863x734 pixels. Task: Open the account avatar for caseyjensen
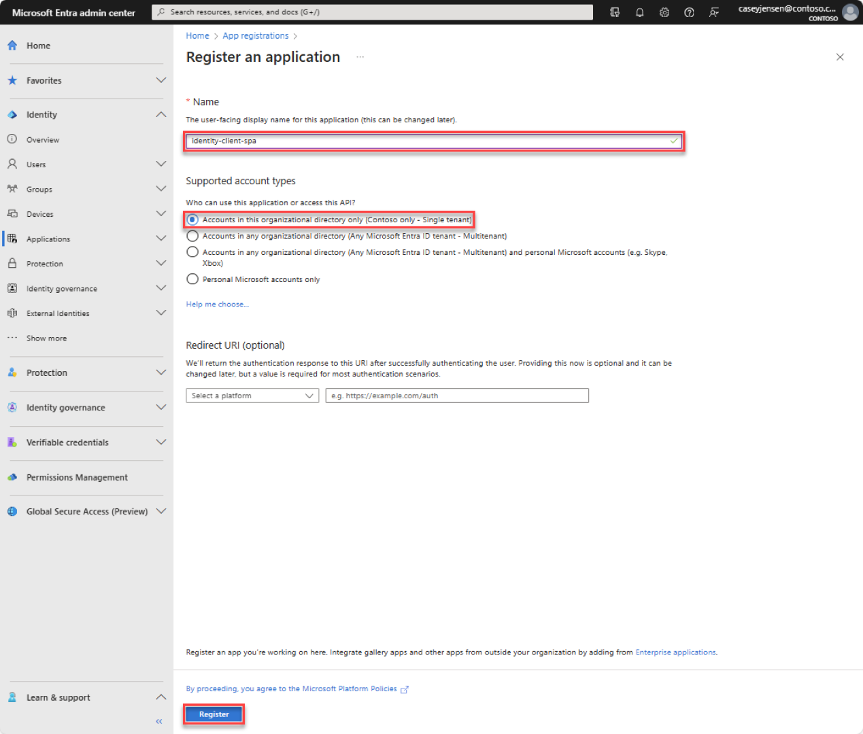tap(850, 12)
